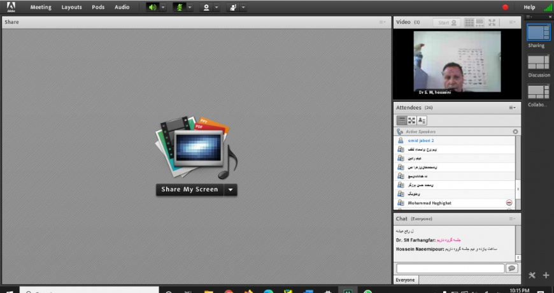The image size is (554, 293).
Task: Maximize the Video pod full screen
Action: (x=492, y=22)
